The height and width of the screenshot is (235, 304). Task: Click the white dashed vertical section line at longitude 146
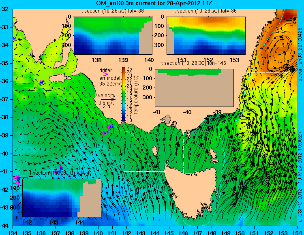coord(183,150)
